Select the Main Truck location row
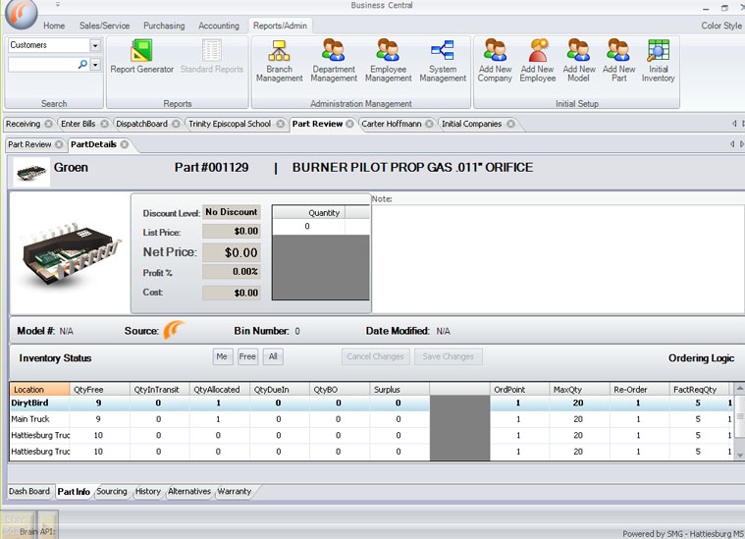This screenshot has width=745, height=539. pos(371,419)
